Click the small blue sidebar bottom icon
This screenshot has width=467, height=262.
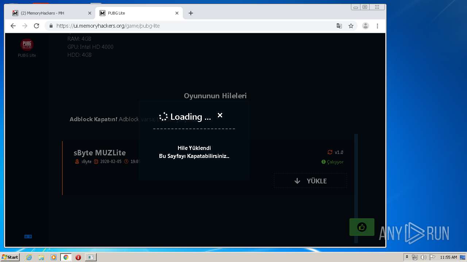(x=28, y=237)
